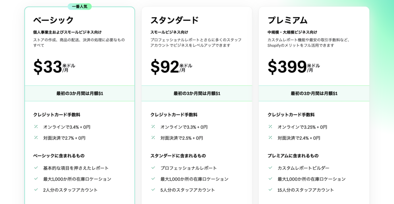Click the 最初の3か月間は月額$1 banner under プレミアム
This screenshot has height=204, width=394.
[314, 94]
